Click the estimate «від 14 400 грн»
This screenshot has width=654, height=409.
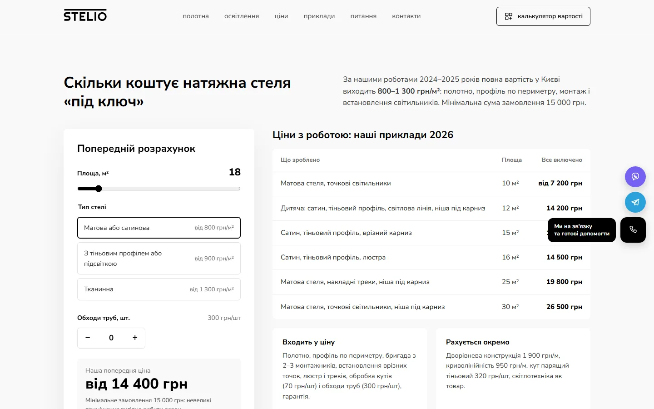136,384
